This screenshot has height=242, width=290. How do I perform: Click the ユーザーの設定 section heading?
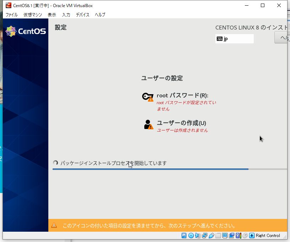point(162,78)
